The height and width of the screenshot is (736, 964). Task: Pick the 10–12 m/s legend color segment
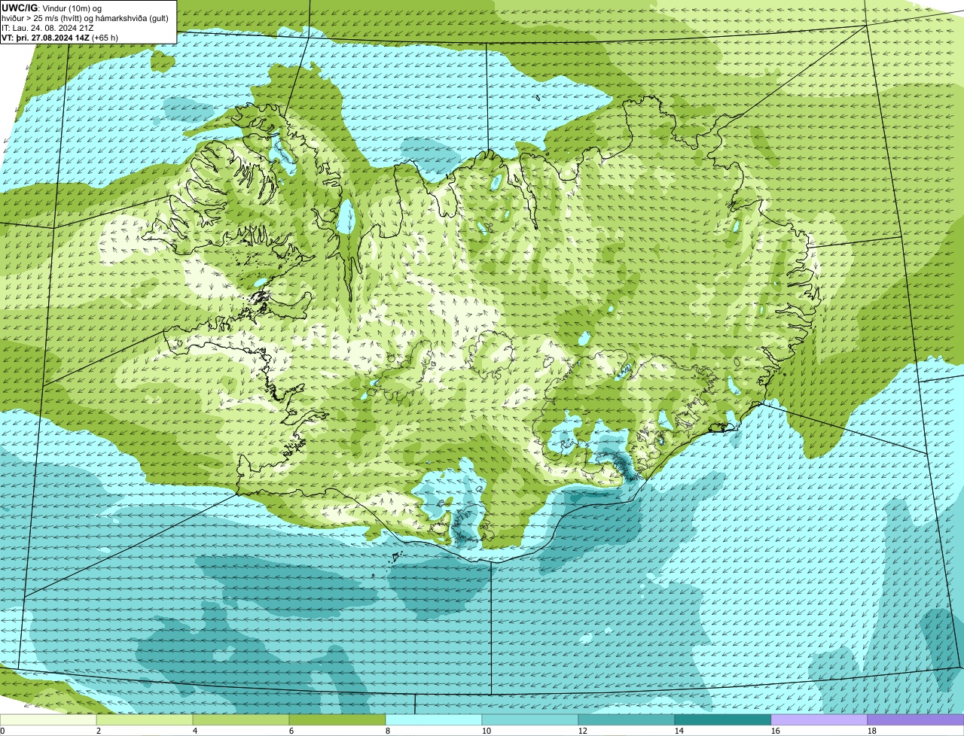point(530,720)
